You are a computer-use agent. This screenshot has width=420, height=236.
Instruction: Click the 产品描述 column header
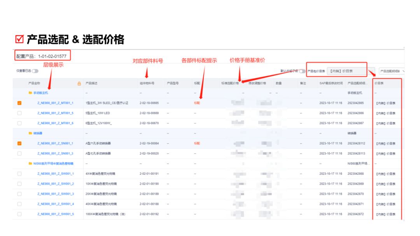[x=91, y=83]
